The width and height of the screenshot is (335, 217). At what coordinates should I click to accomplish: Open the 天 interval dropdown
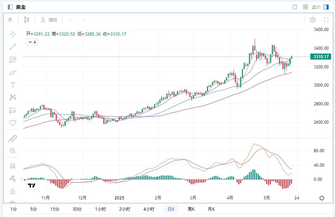[x=10, y=20]
